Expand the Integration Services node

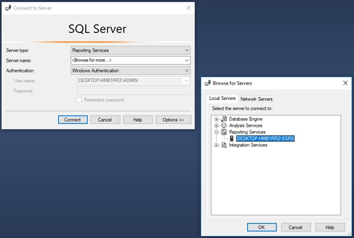[x=216, y=145]
